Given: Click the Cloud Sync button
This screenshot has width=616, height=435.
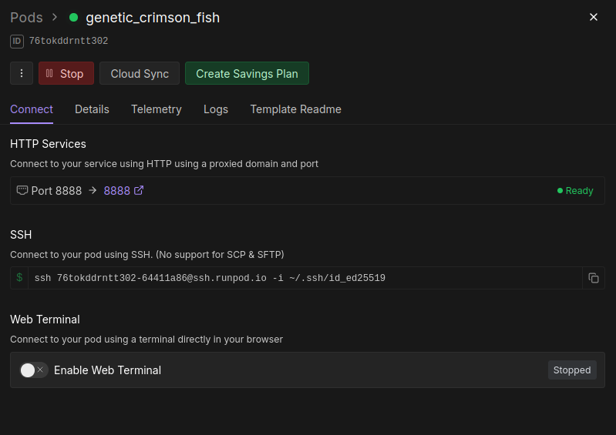Looking at the screenshot, I should [140, 73].
